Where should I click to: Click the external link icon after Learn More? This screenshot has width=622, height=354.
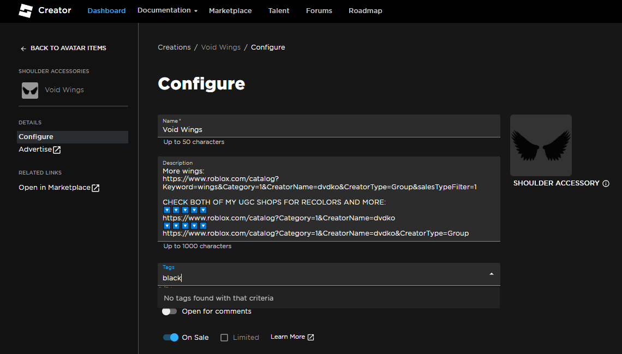311,337
